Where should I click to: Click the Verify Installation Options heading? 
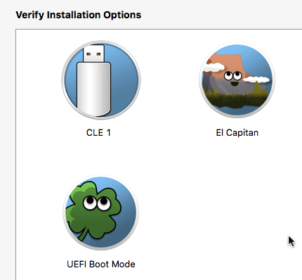79,15
